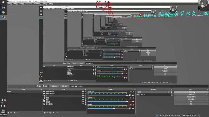Open the 桌面音频 audio settings gear
209x117 pixels.
(x=133, y=108)
